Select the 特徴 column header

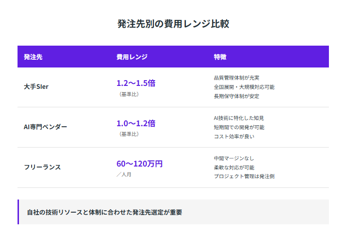click(220, 57)
